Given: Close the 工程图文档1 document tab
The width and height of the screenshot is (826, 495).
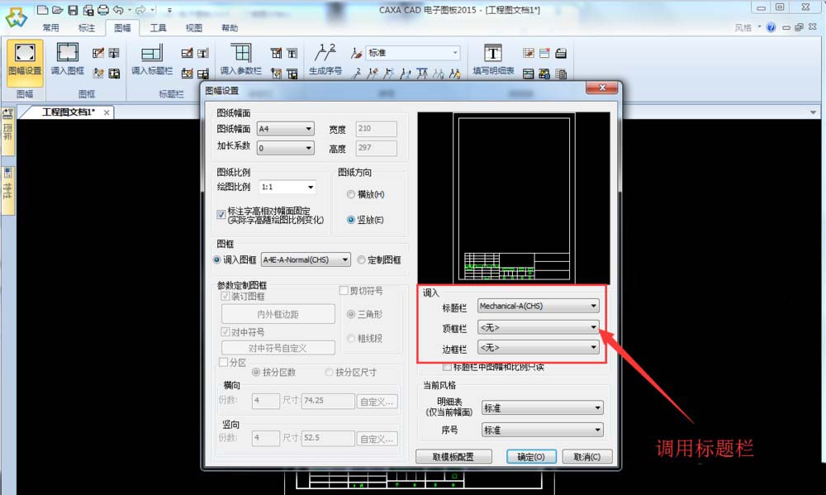Looking at the screenshot, I should tap(107, 112).
